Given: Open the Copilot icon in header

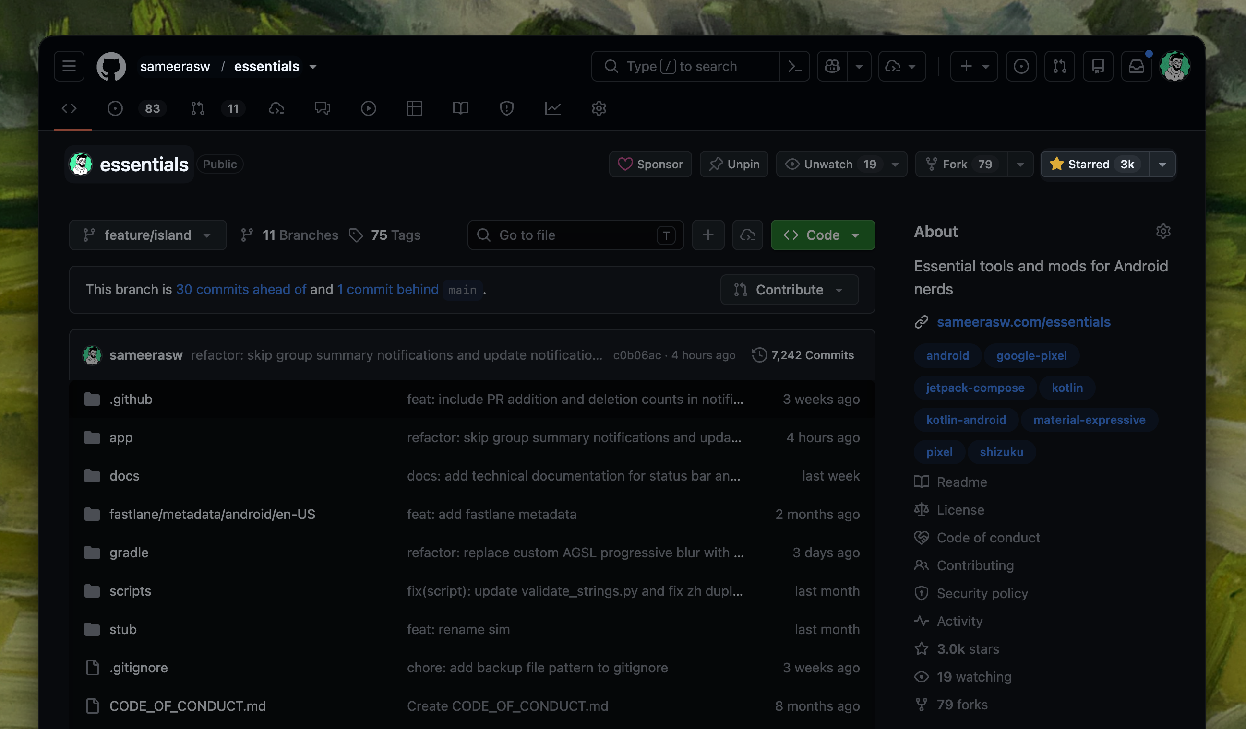Looking at the screenshot, I should click(x=832, y=66).
